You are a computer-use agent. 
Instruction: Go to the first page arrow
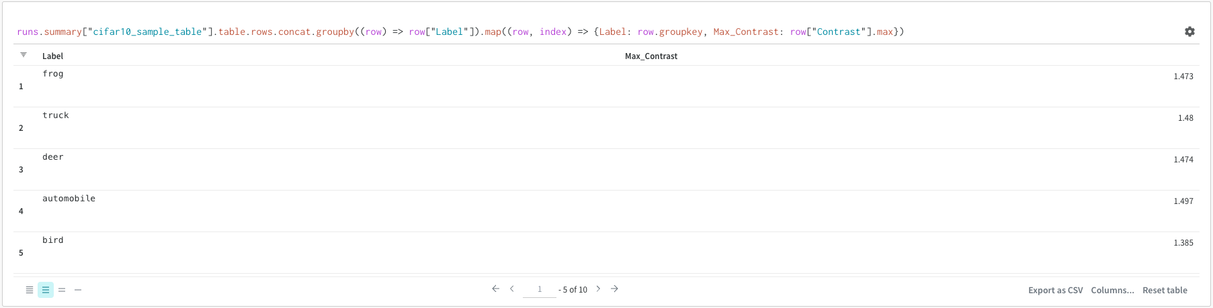(496, 289)
